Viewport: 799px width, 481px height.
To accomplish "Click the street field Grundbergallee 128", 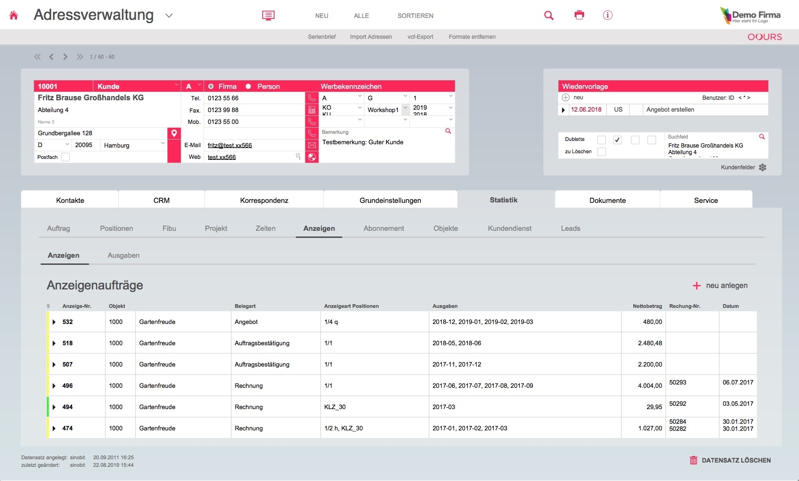I will point(101,133).
